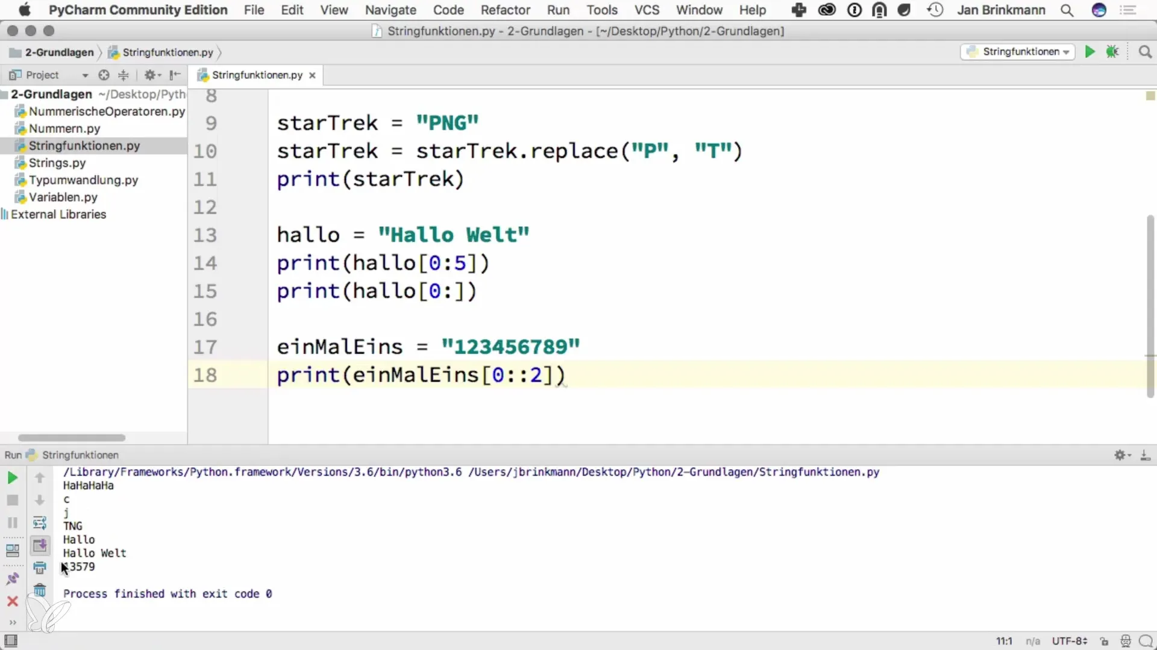Open Search Everywhere magnifier in toolbar
This screenshot has width=1157, height=650.
1145,52
